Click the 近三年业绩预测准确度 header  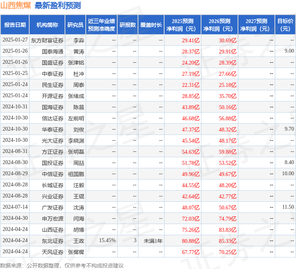(x=101, y=25)
